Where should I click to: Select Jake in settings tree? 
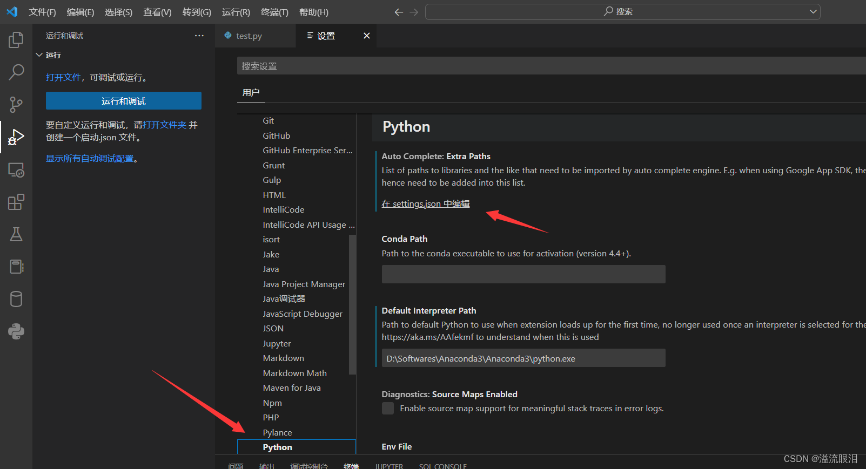click(x=271, y=254)
